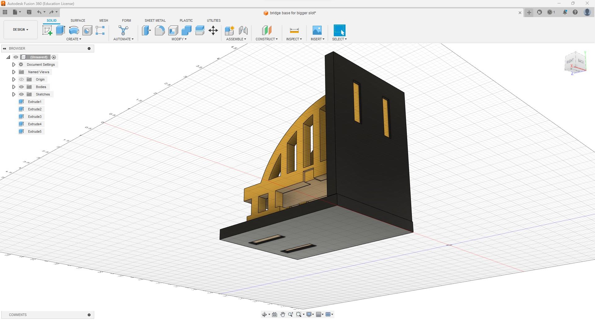
Task: Close the bridge base document tab
Action: coord(520,13)
